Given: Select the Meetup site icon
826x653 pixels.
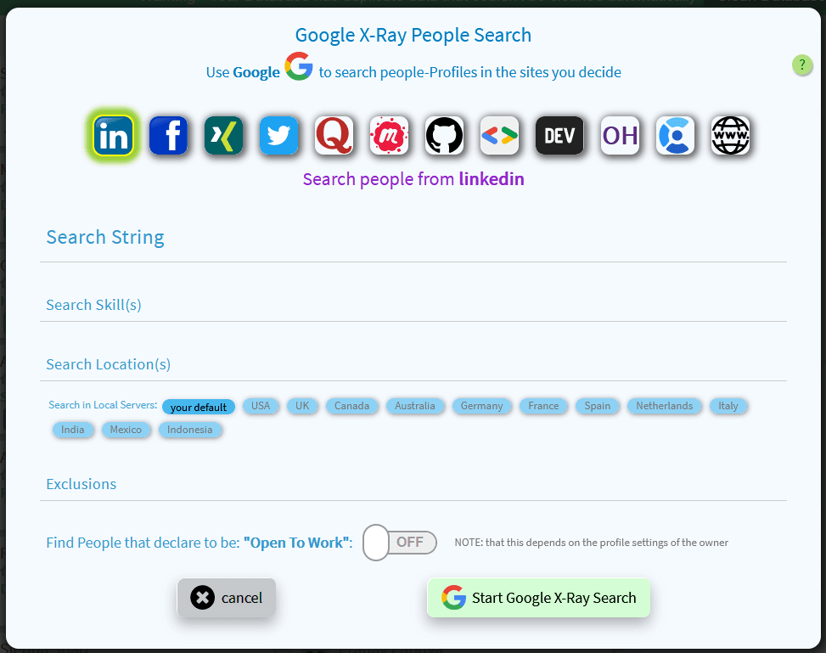Looking at the screenshot, I should 390,136.
